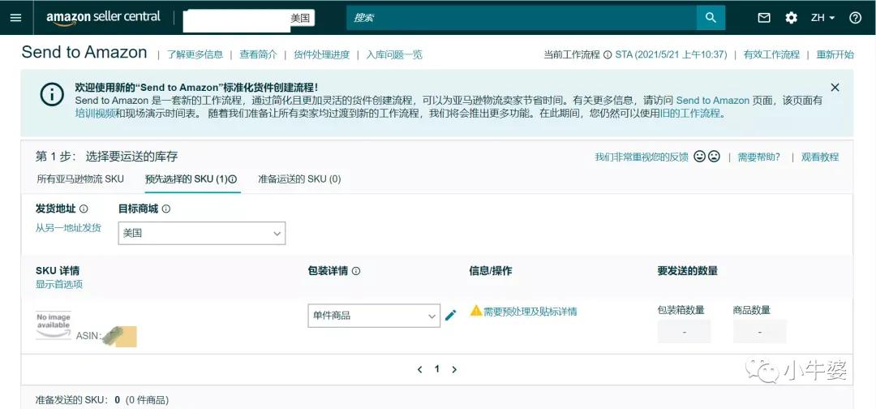876x409 pixels.
Task: Click the info icon on 预先选择的 SKU tab
Action: (x=233, y=179)
